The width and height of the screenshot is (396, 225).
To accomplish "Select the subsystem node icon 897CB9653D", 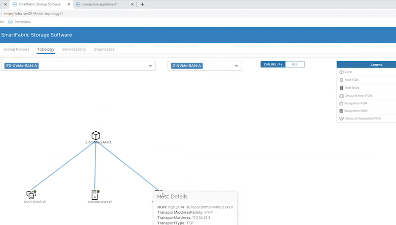I will (31, 195).
